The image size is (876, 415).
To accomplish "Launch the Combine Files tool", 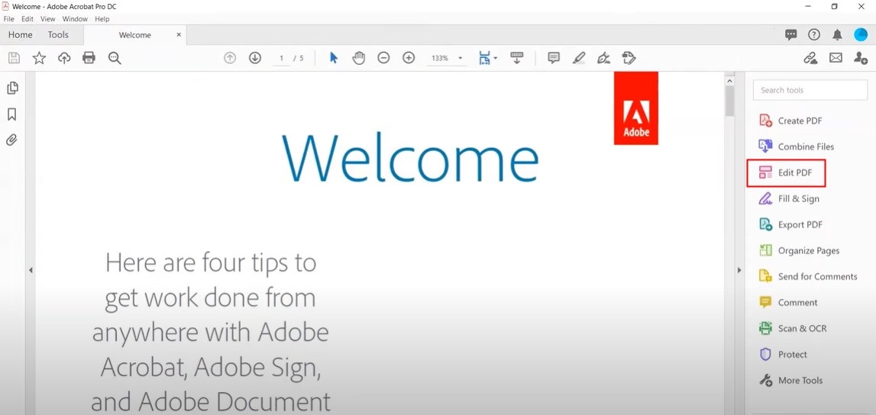I will click(x=796, y=146).
